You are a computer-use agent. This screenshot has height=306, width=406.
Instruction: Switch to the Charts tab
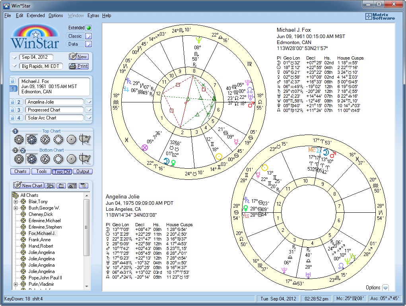(20, 171)
